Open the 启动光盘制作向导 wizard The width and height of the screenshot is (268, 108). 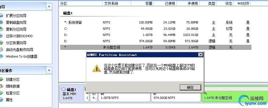pos(19,50)
